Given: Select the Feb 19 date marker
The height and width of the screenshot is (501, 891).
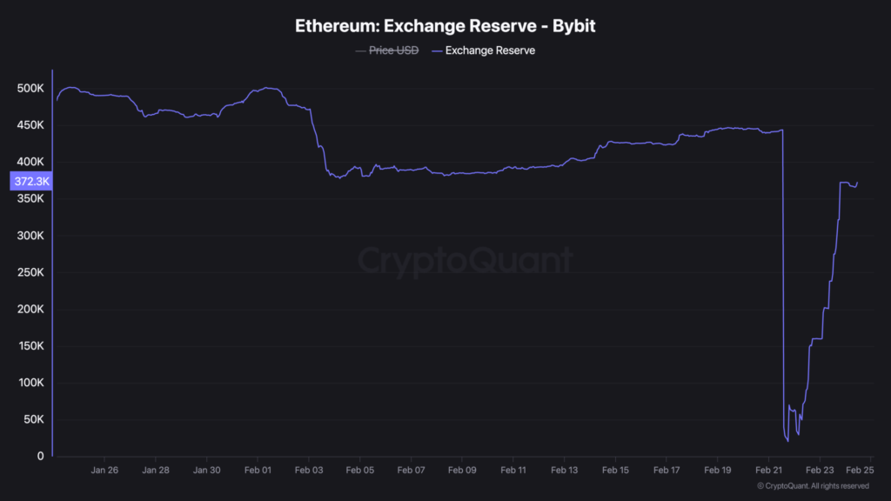Looking at the screenshot, I should pos(717,470).
